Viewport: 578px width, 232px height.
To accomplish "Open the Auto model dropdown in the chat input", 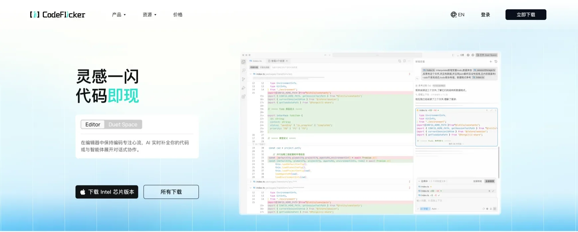I will click(435, 209).
